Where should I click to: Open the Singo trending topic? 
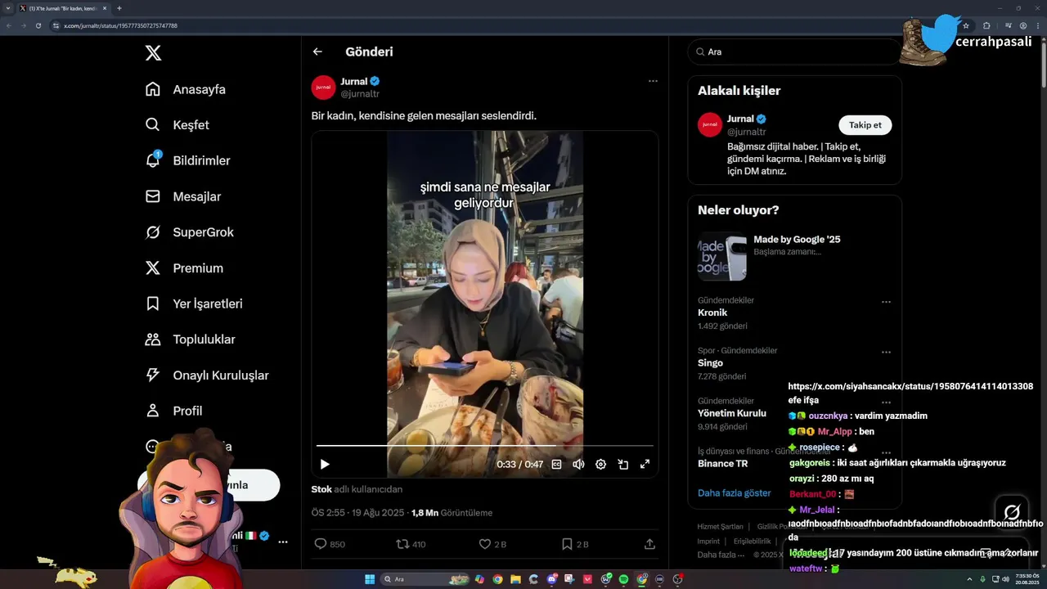tap(710, 362)
